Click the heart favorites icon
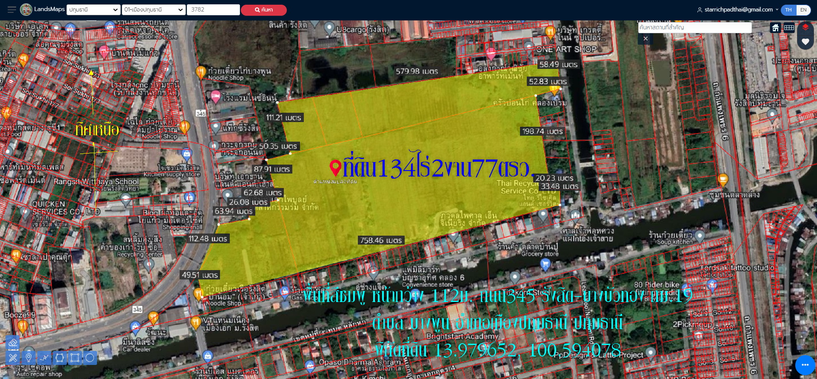Viewport: 817px width, 379px height. pos(805,42)
